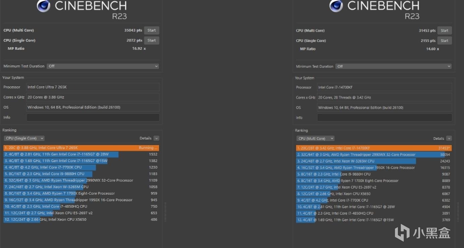Select Xeon X5650 row in Multi Core ranking

(374, 194)
